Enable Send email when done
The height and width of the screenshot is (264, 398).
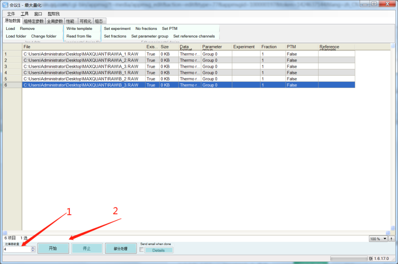coord(142,250)
